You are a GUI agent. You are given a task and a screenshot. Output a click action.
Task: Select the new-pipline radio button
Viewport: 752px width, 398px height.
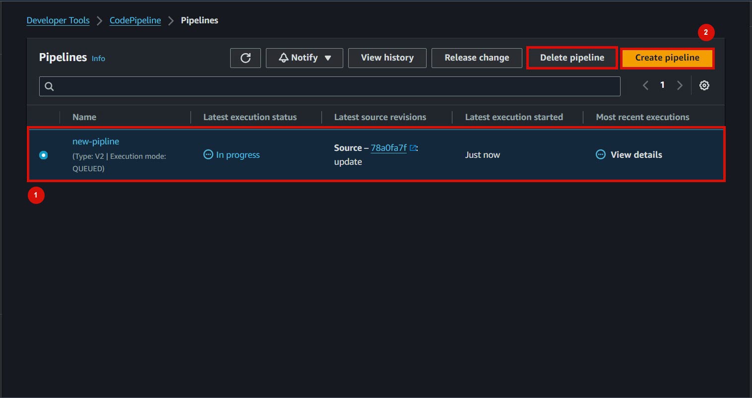(44, 155)
